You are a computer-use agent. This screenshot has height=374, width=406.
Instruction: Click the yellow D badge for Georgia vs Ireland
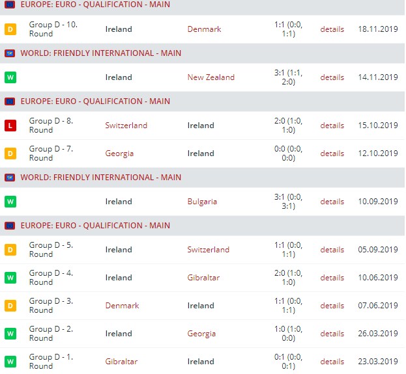(10, 154)
